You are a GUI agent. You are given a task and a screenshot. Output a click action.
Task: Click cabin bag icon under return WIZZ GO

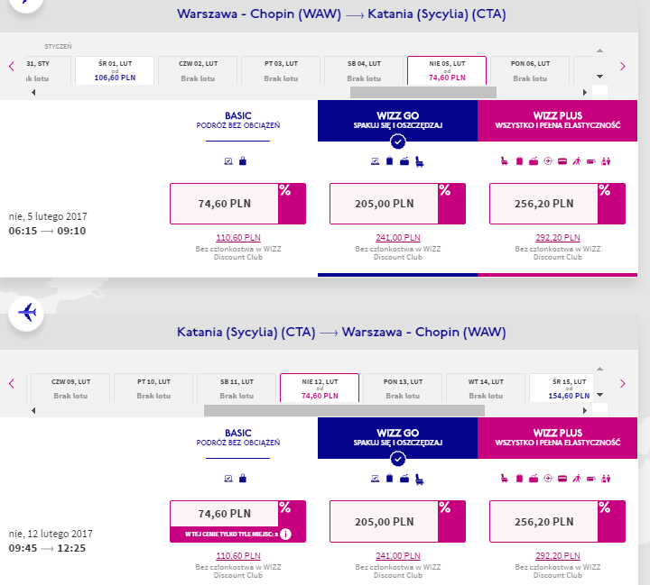[x=389, y=478]
